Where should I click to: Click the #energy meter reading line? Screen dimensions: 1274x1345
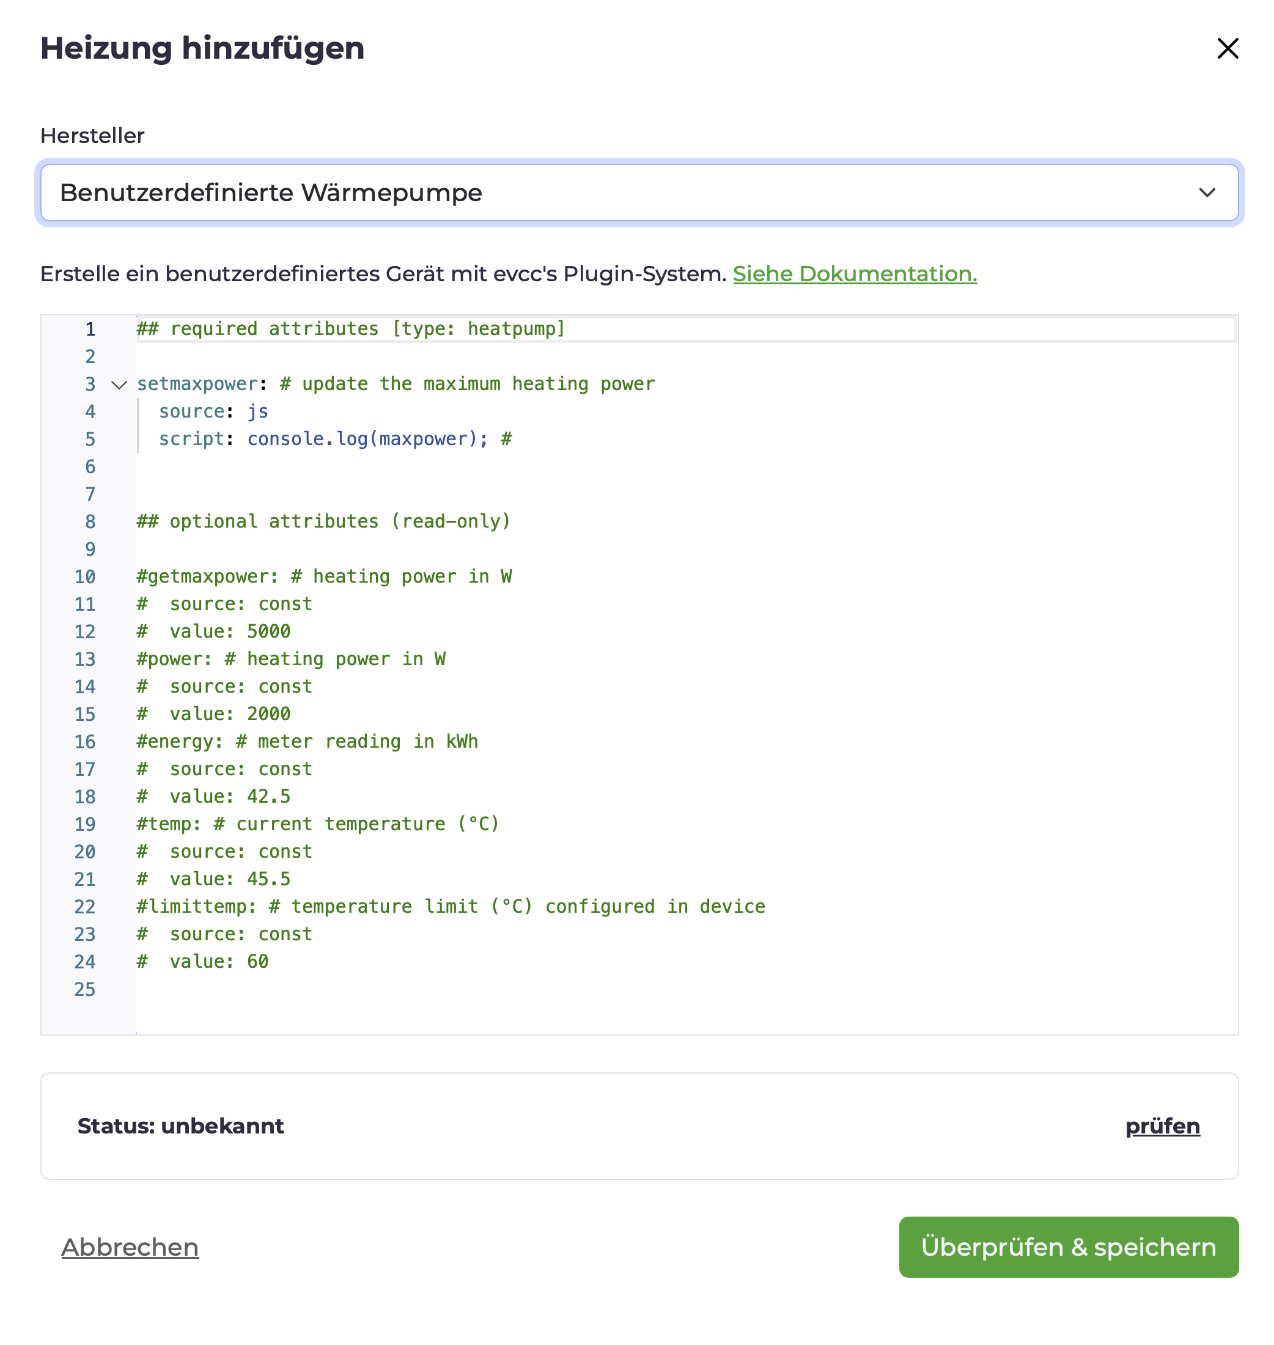[x=307, y=742]
